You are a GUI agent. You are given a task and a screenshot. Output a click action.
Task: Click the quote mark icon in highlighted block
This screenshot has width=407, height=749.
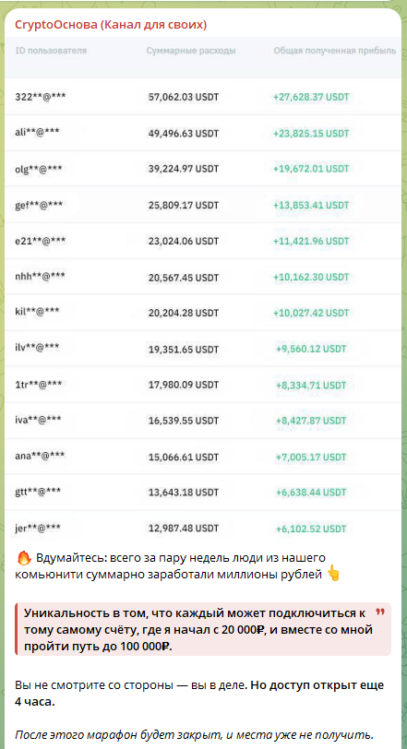(380, 612)
